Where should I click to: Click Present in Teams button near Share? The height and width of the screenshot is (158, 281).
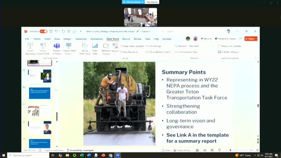pyautogui.click(x=225, y=39)
